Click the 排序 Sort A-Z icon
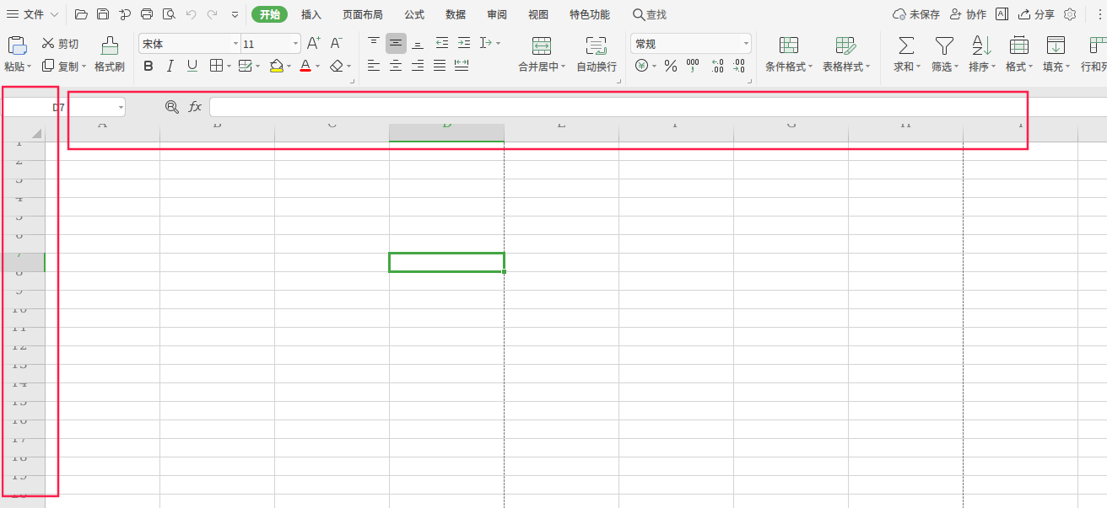Viewport: 1107px width, 508px height. coord(981,46)
